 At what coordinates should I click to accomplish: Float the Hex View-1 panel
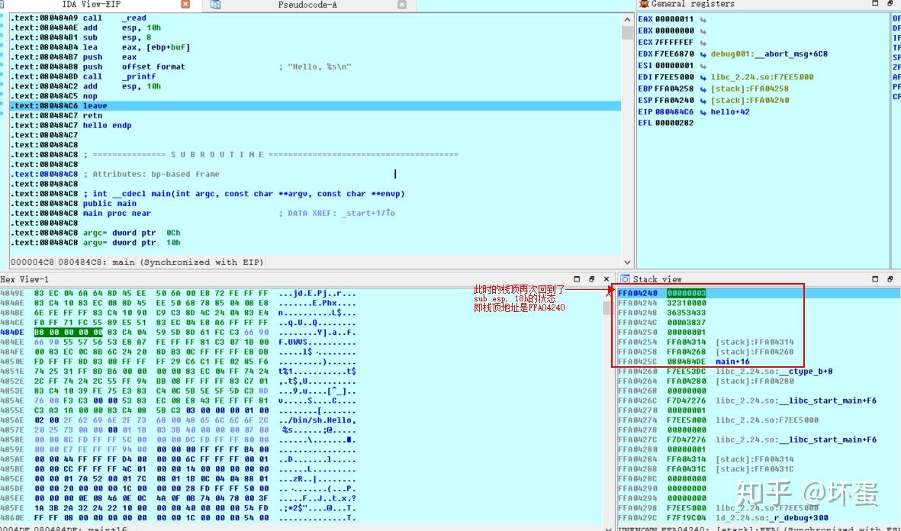coord(591,279)
